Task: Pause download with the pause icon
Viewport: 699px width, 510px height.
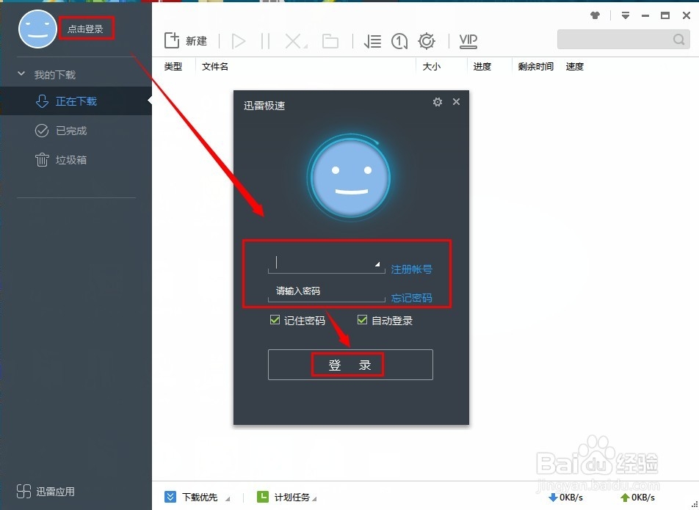Action: tap(265, 41)
